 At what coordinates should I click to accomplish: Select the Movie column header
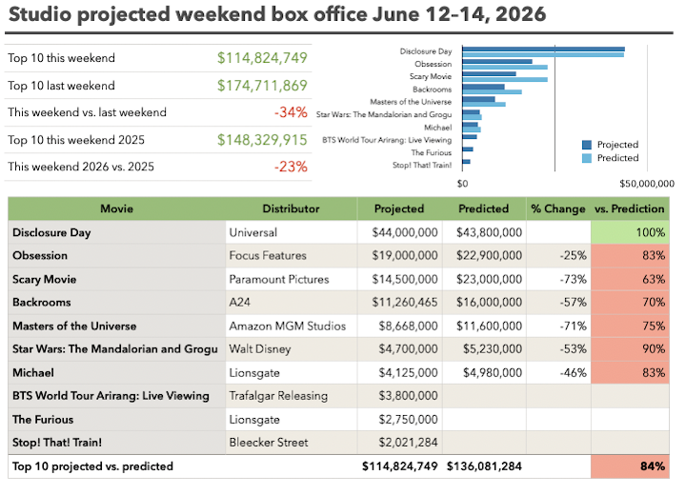(x=117, y=208)
